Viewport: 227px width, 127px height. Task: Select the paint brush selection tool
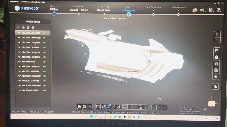click(x=118, y=107)
